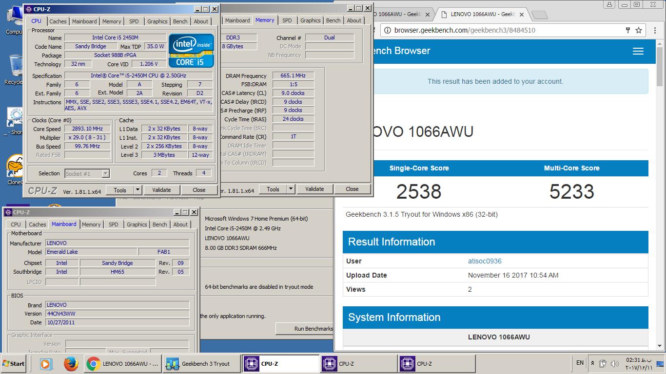Click the Max TDP value 35.0 W

pos(156,47)
